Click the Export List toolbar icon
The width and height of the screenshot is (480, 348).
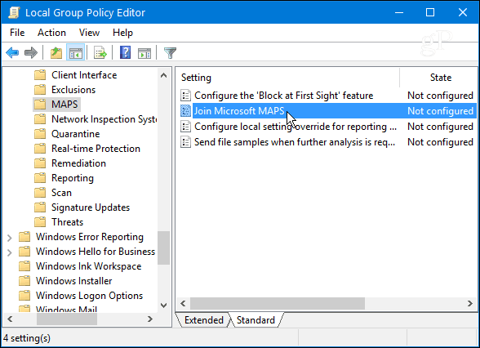tap(100, 52)
